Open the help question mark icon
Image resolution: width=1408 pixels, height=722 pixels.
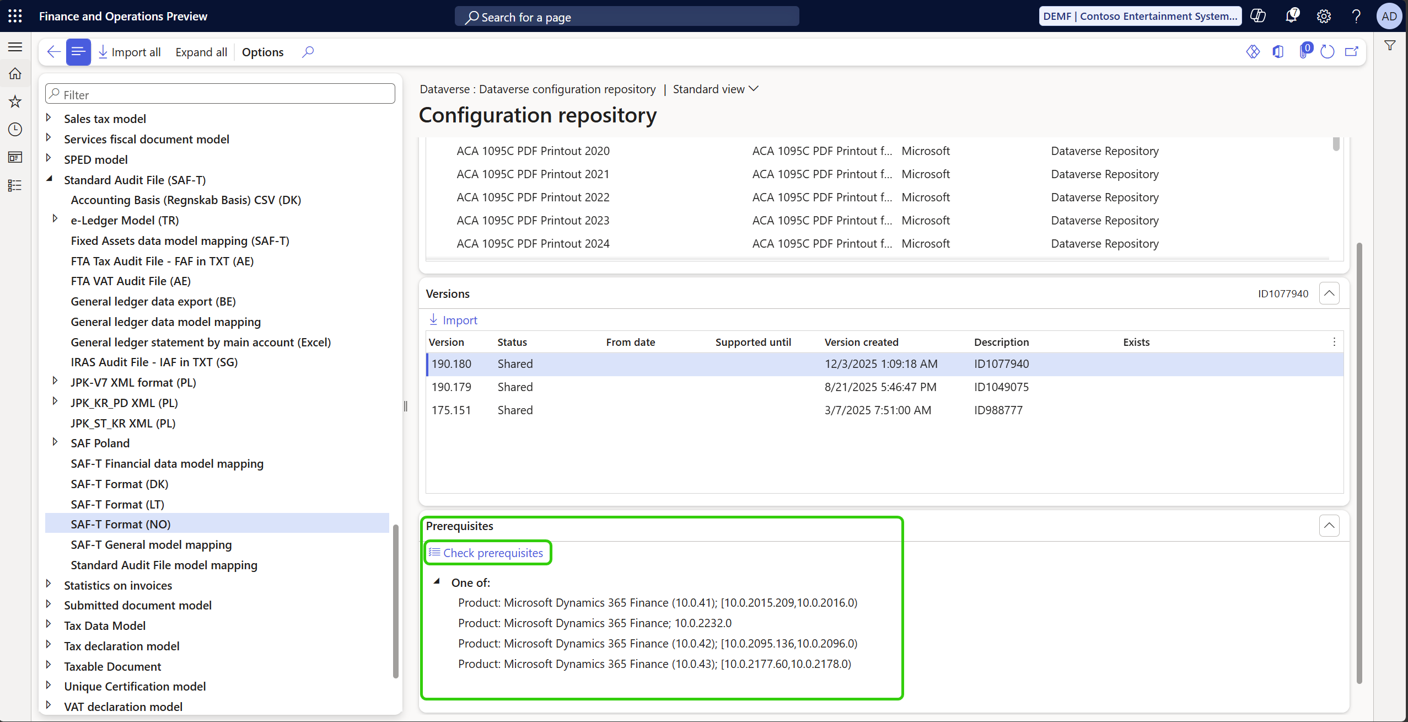[x=1356, y=16]
